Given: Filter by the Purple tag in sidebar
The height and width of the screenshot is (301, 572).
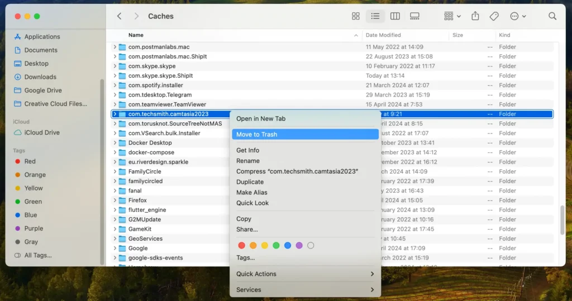Looking at the screenshot, I should [29, 228].
